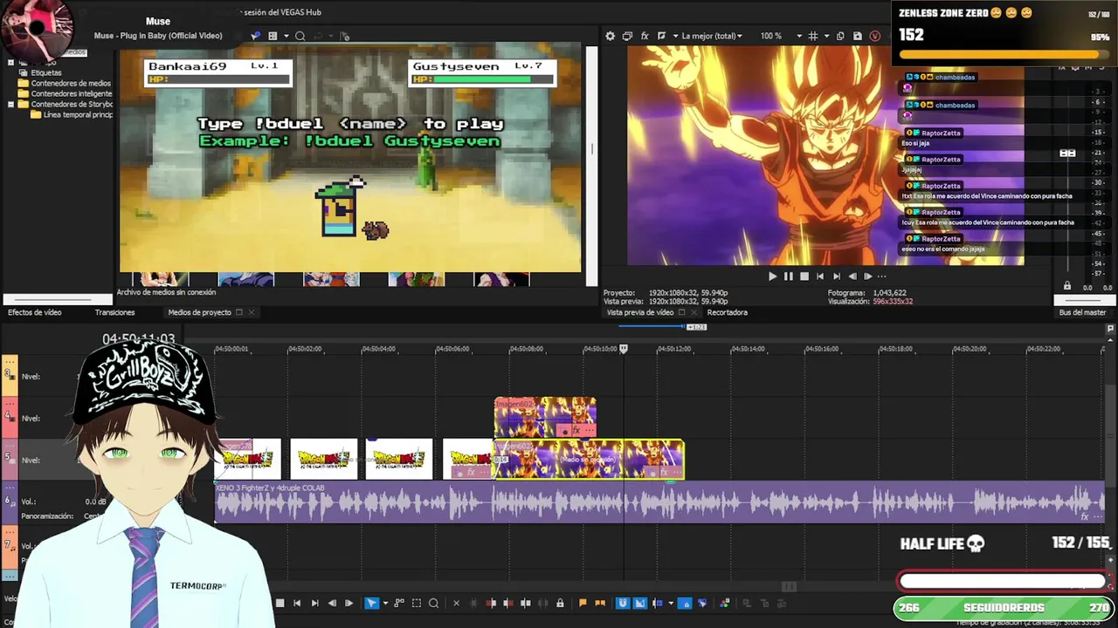The height and width of the screenshot is (628, 1118).
Task: Select the Selection edit tool
Action: coord(416,603)
